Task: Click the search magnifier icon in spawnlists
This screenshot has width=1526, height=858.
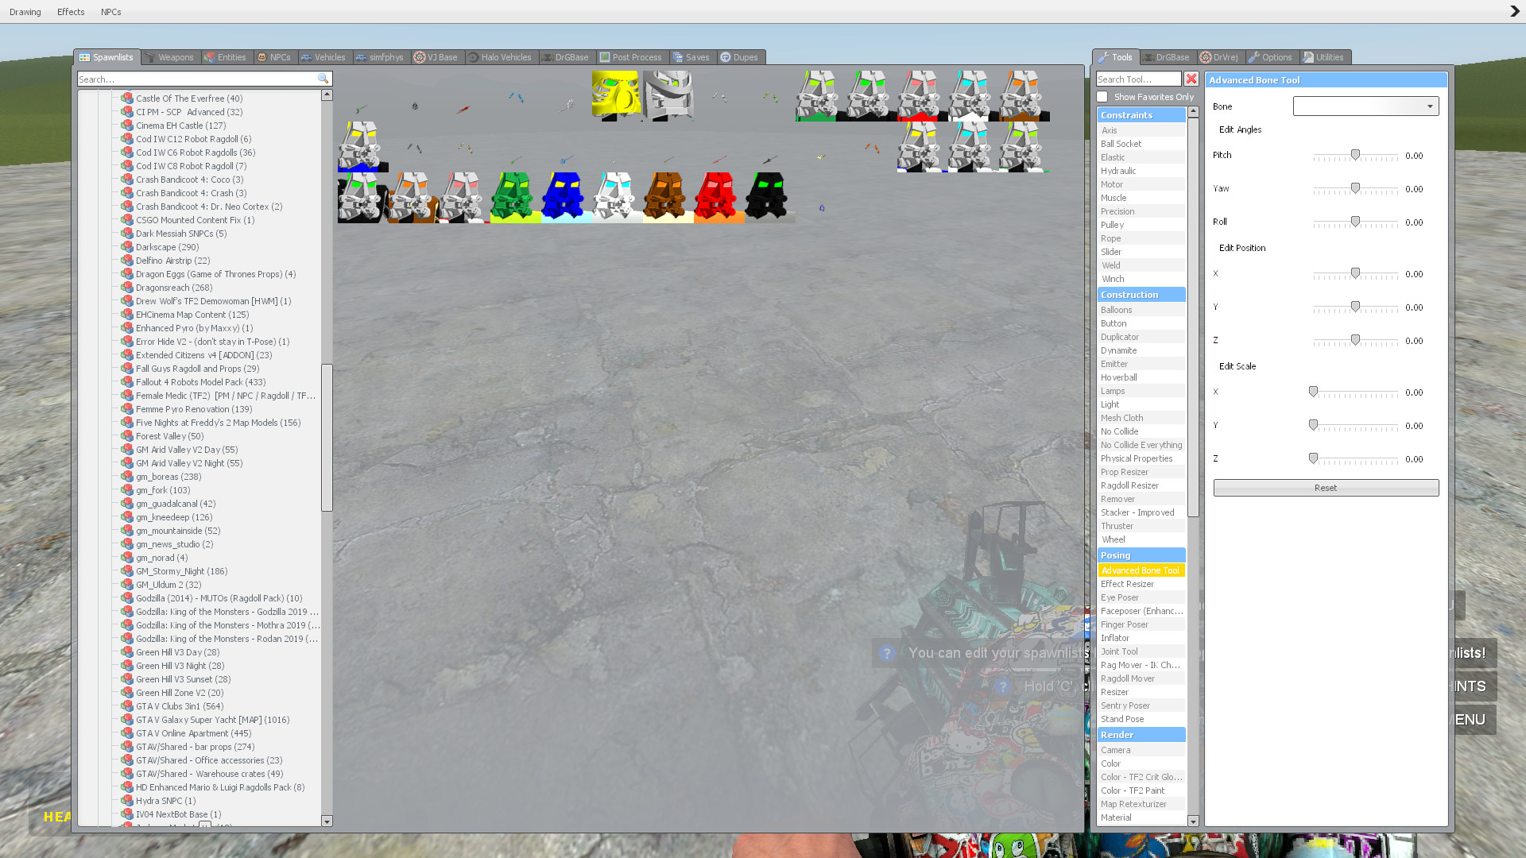Action: (x=323, y=79)
